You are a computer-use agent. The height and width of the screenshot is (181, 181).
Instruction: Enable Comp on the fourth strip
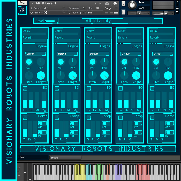click(x=120, y=117)
